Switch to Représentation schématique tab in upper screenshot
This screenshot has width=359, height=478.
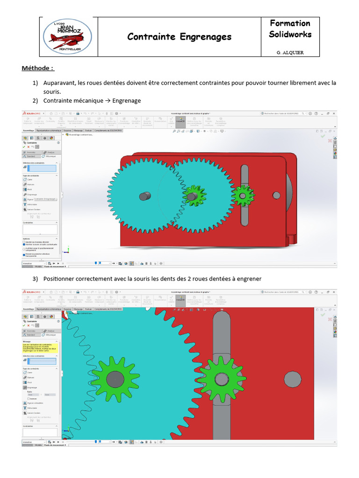[x=49, y=131]
